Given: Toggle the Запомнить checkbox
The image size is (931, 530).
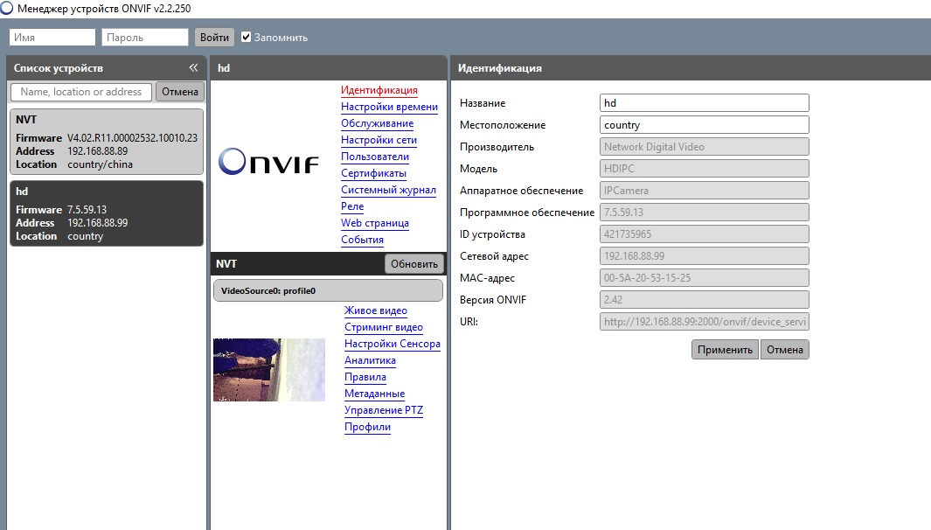Looking at the screenshot, I should click(x=247, y=37).
